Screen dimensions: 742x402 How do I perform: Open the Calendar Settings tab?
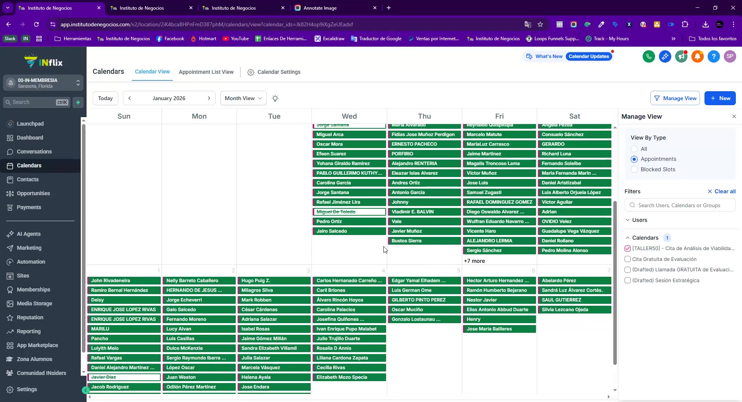pos(274,72)
